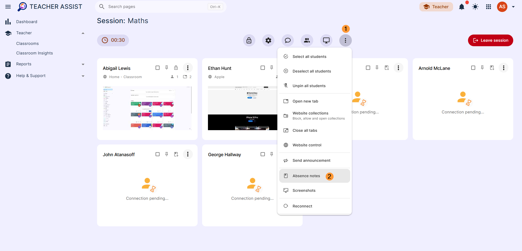Click the screen monitor icon in toolbar
The width and height of the screenshot is (522, 251).
(x=326, y=40)
